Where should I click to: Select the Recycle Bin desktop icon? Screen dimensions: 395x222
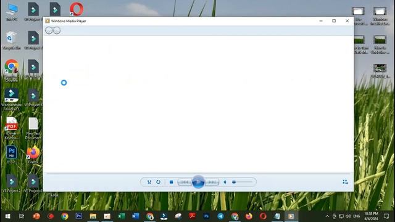[12, 40]
